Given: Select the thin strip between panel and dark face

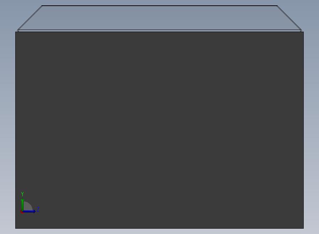Looking at the screenshot, I should coord(159,31).
